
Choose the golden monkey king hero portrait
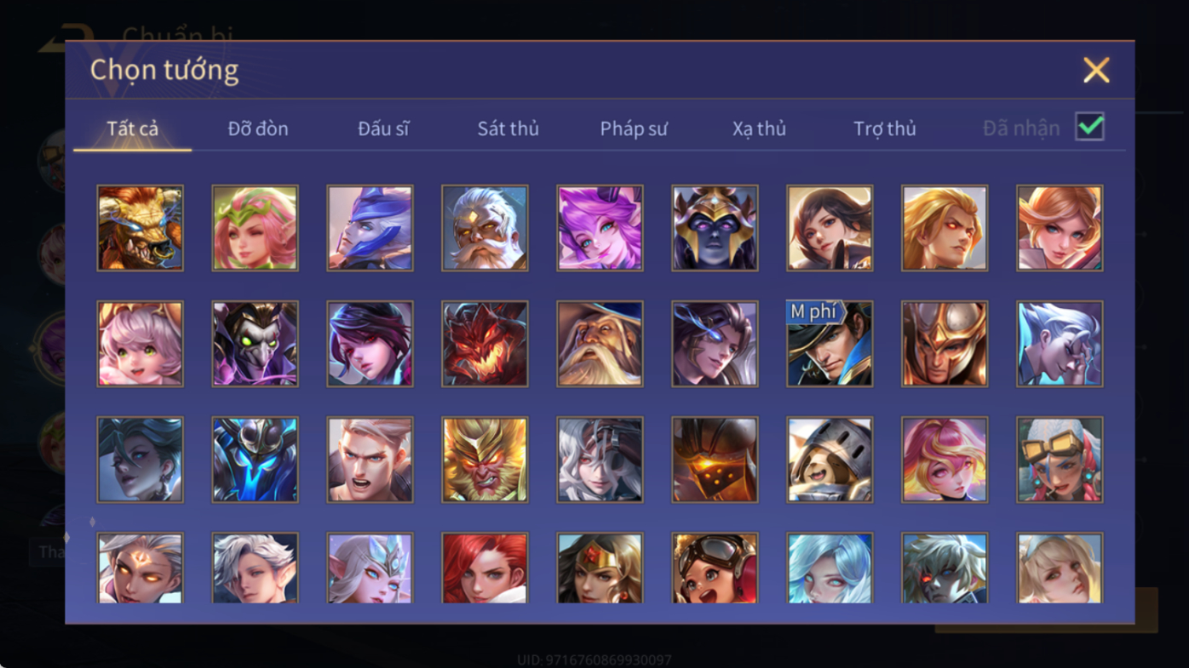(x=485, y=460)
